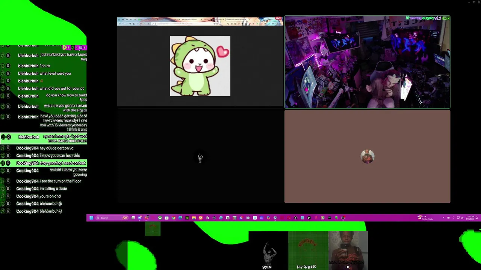Switch to OBS Studio on taskbar
This screenshot has width=481, height=270.
pos(343,217)
